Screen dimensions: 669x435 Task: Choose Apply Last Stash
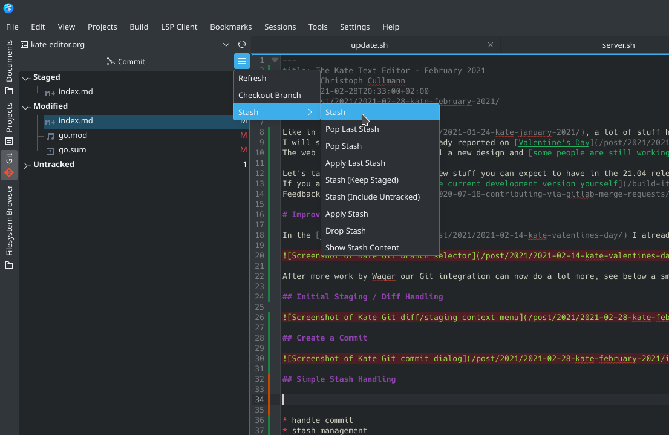tap(380, 163)
